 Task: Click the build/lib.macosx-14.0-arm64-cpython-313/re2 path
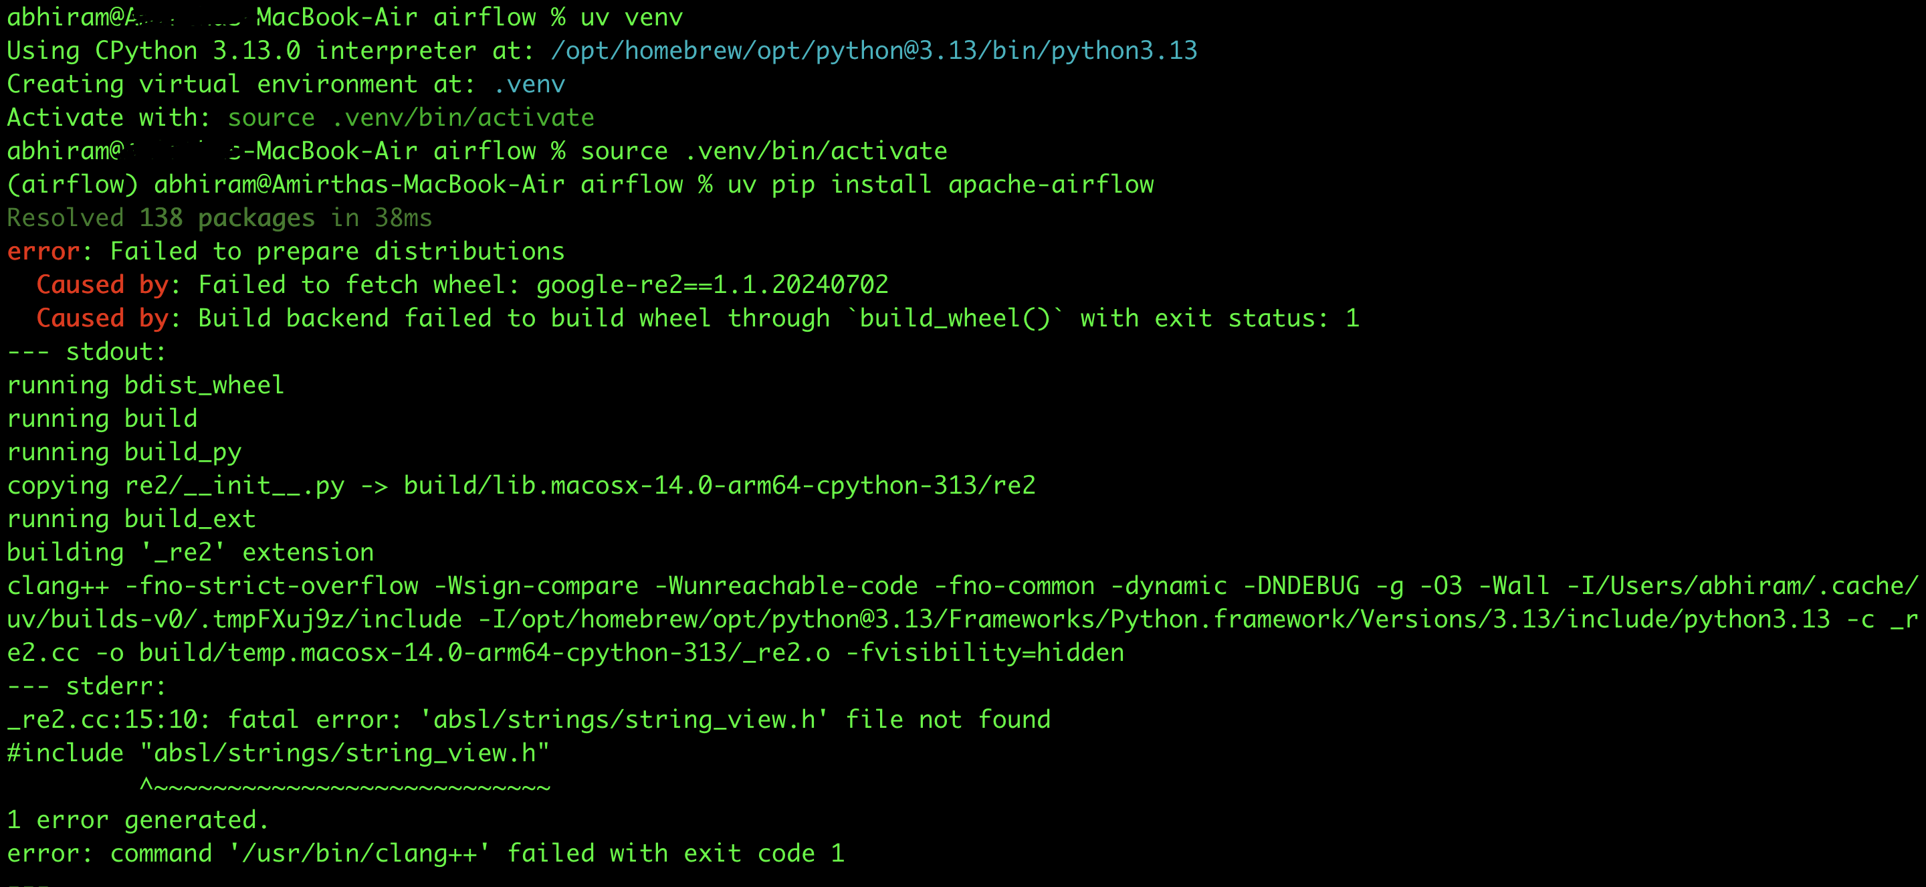point(720,486)
